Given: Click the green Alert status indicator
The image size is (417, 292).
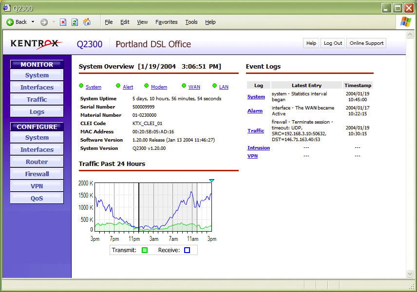Looking at the screenshot, I should point(118,86).
